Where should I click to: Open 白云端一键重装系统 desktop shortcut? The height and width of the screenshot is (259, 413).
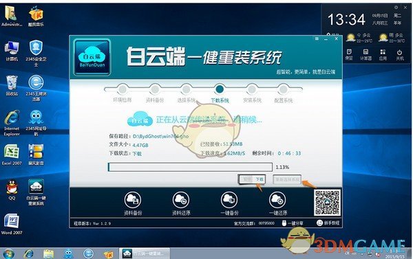pos(36,192)
